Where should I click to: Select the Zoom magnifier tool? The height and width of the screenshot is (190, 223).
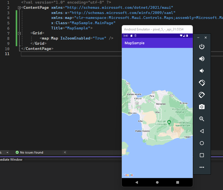(202, 119)
